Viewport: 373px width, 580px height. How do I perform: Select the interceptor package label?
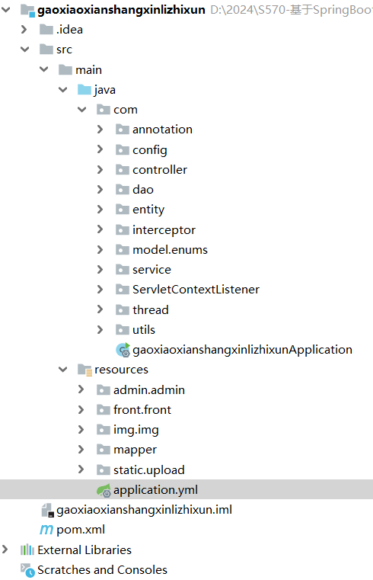tap(164, 229)
